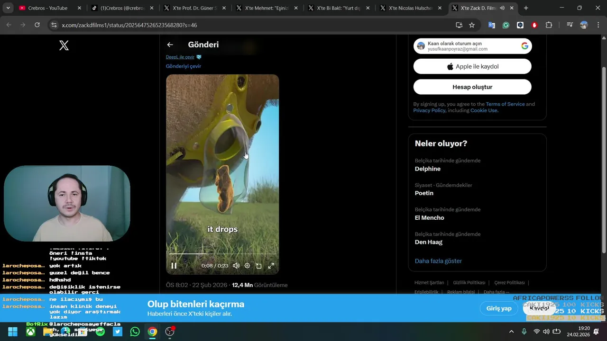Open the Extensions puzzle menu
Screen dimensions: 607x341
pos(549,25)
